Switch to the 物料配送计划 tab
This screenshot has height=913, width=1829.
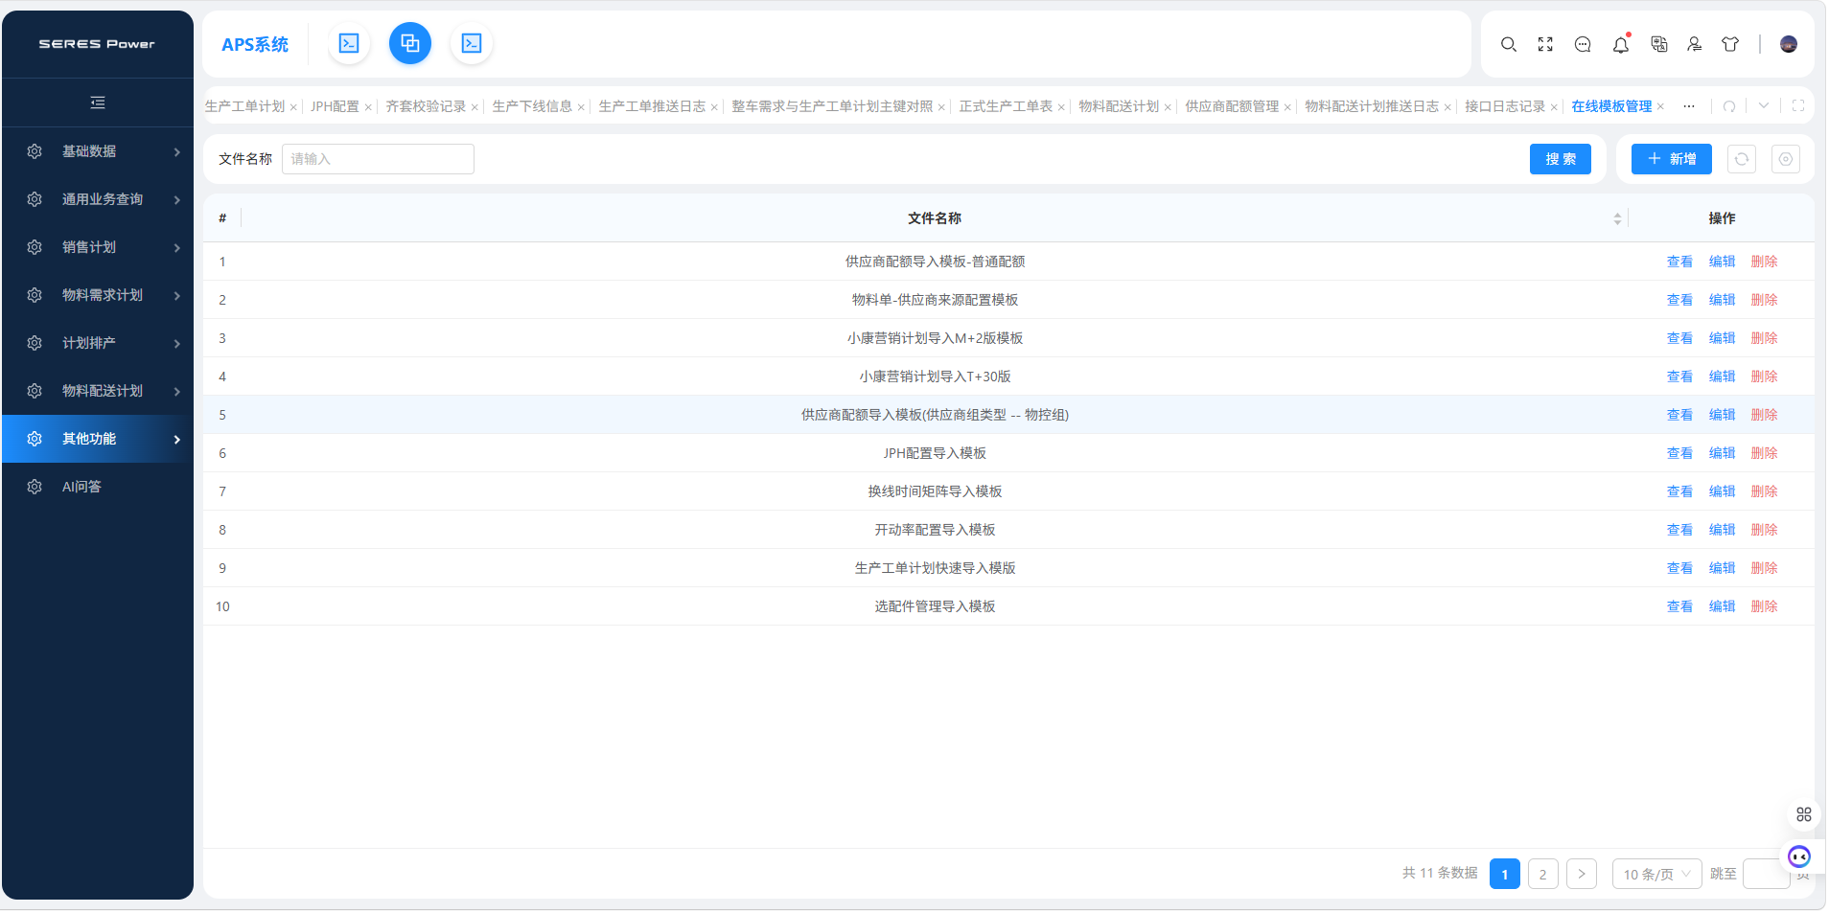1118,106
